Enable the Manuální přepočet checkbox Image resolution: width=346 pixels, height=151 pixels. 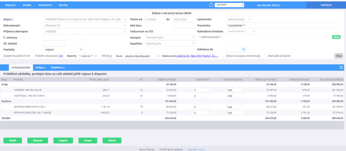266,56
